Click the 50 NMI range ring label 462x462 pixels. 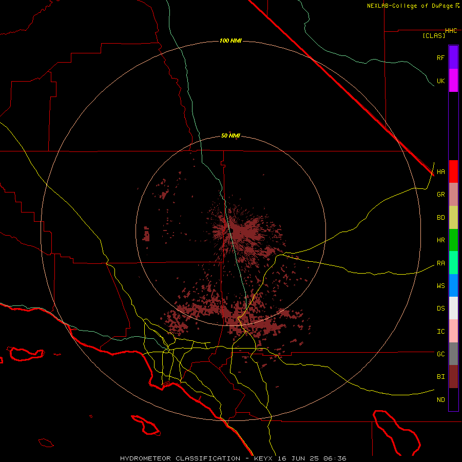(x=230, y=136)
